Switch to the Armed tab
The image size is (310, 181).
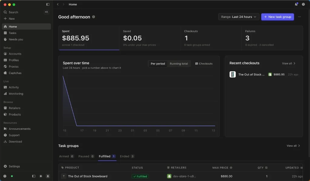coord(66,156)
